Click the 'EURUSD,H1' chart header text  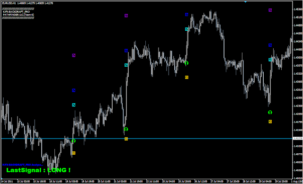tap(9, 3)
